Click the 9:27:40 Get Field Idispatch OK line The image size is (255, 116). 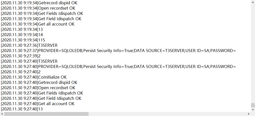41,99
